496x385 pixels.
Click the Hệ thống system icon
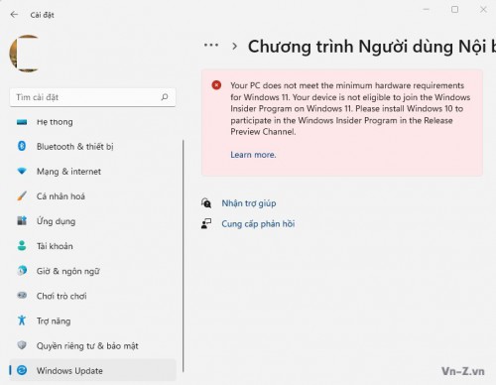click(22, 122)
